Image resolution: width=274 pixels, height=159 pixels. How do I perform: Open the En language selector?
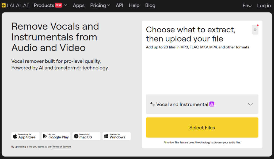(247, 6)
